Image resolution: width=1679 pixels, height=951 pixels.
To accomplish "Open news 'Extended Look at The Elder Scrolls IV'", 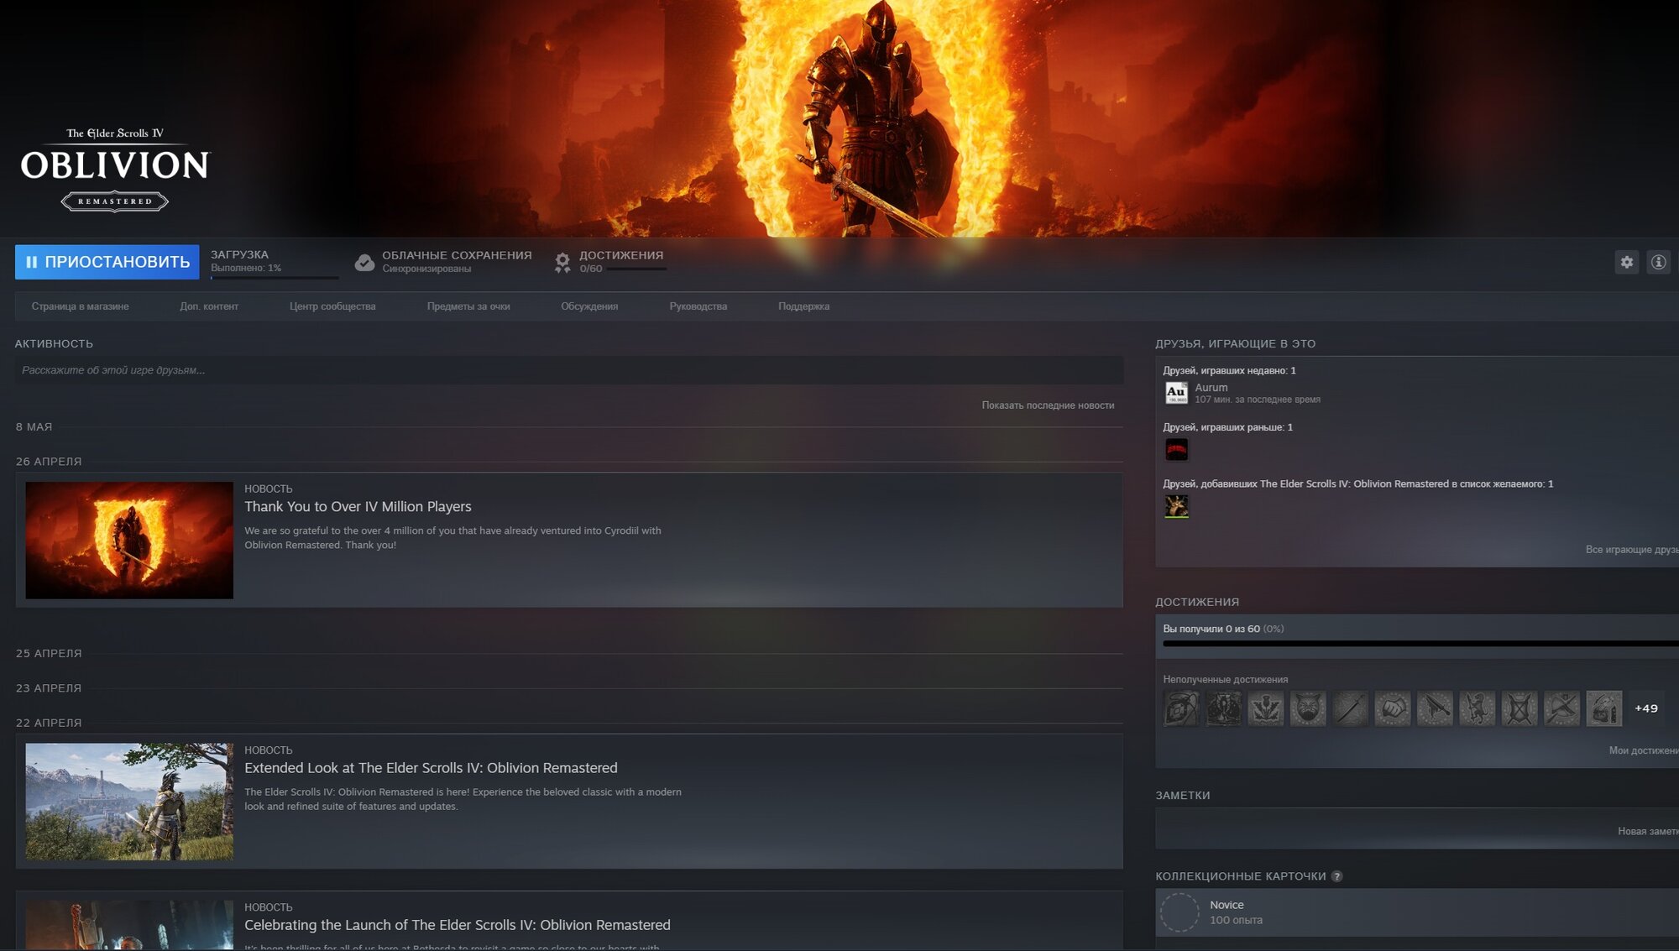I will 431,768.
